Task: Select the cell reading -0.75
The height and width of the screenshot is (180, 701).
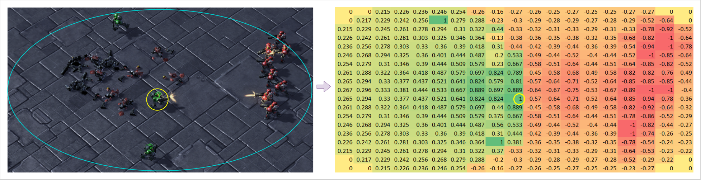Action: coord(570,90)
